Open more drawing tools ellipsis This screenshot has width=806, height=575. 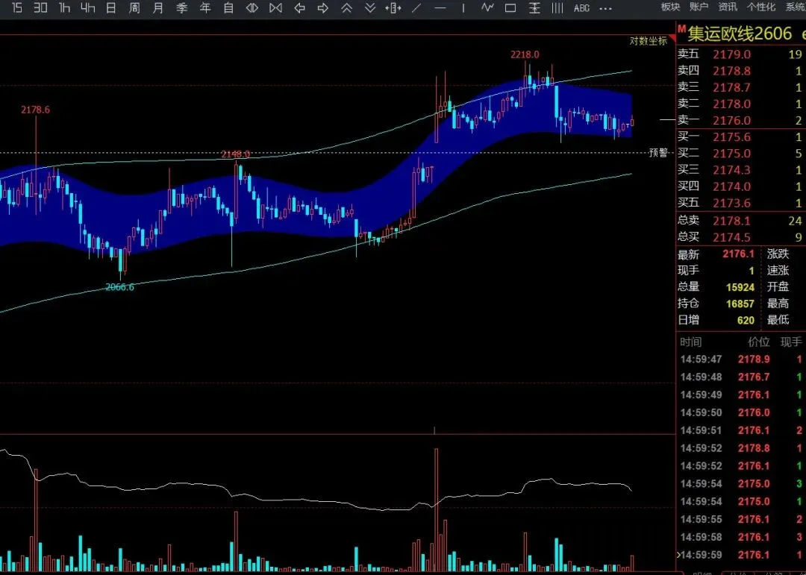(x=605, y=9)
